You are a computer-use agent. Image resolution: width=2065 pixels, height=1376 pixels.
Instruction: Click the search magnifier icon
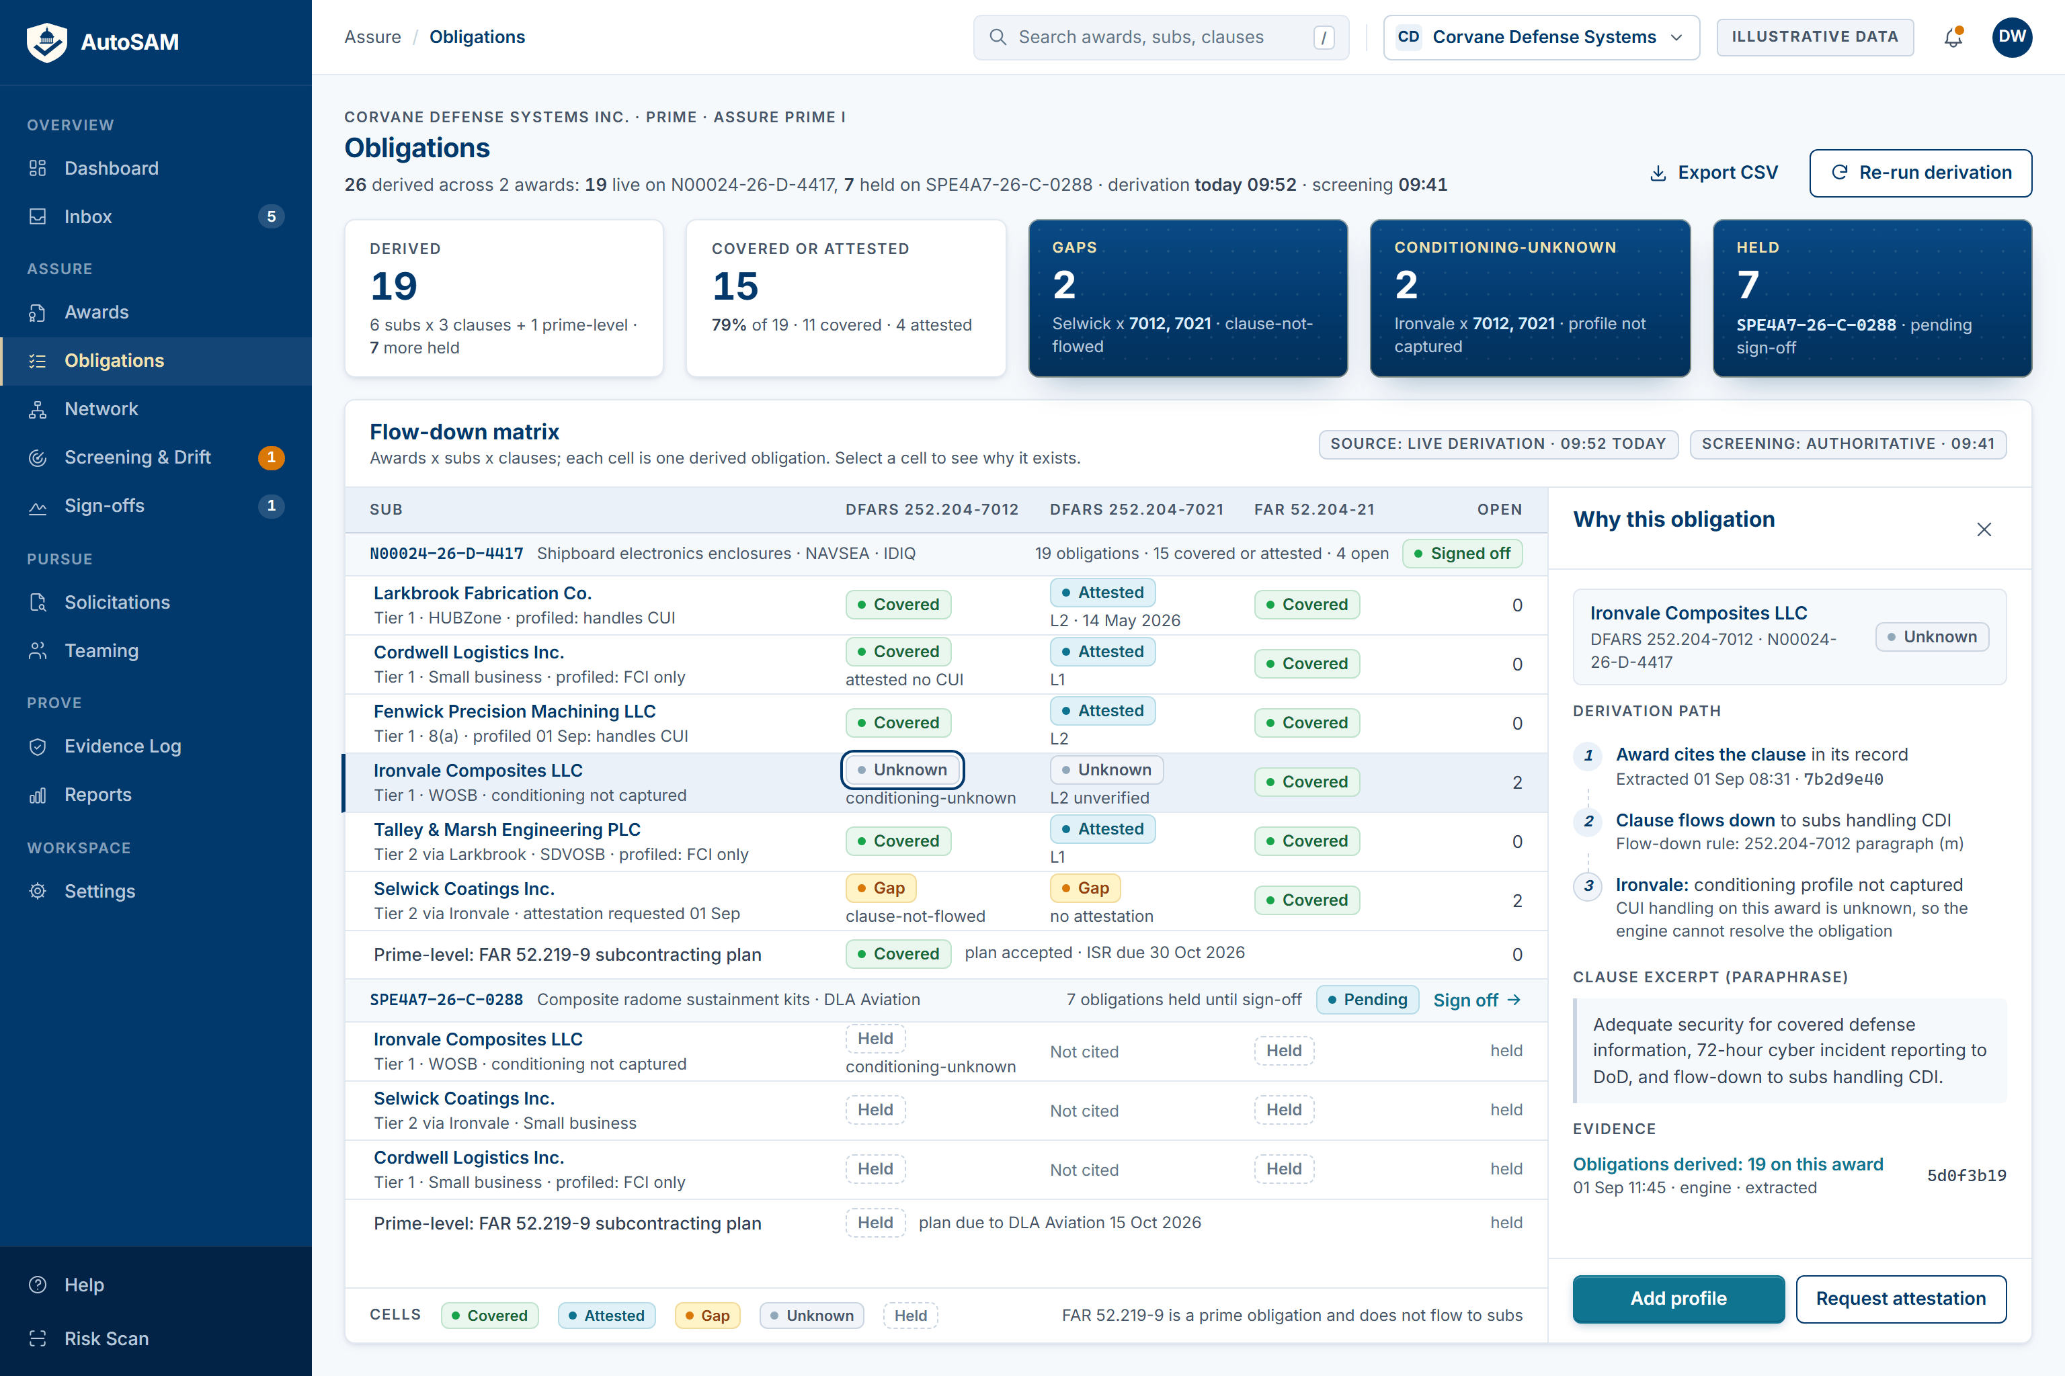coord(998,37)
